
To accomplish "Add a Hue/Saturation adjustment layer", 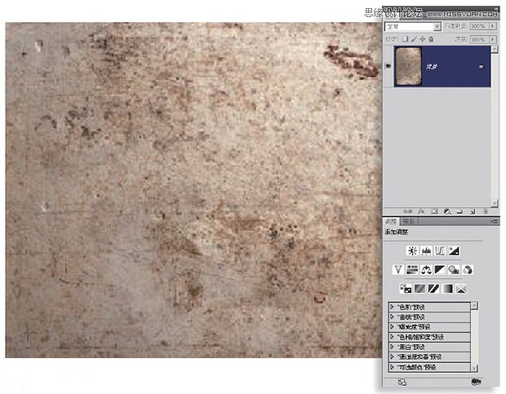I will pos(412,269).
